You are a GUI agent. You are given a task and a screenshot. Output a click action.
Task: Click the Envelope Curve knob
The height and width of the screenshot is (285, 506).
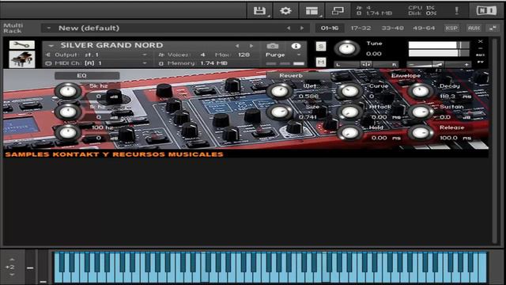coord(350,91)
